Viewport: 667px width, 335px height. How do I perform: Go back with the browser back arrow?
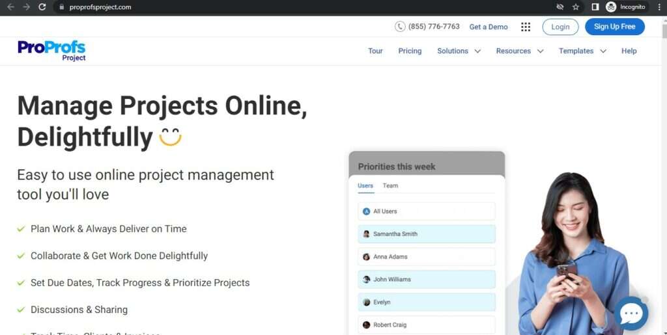tap(11, 7)
